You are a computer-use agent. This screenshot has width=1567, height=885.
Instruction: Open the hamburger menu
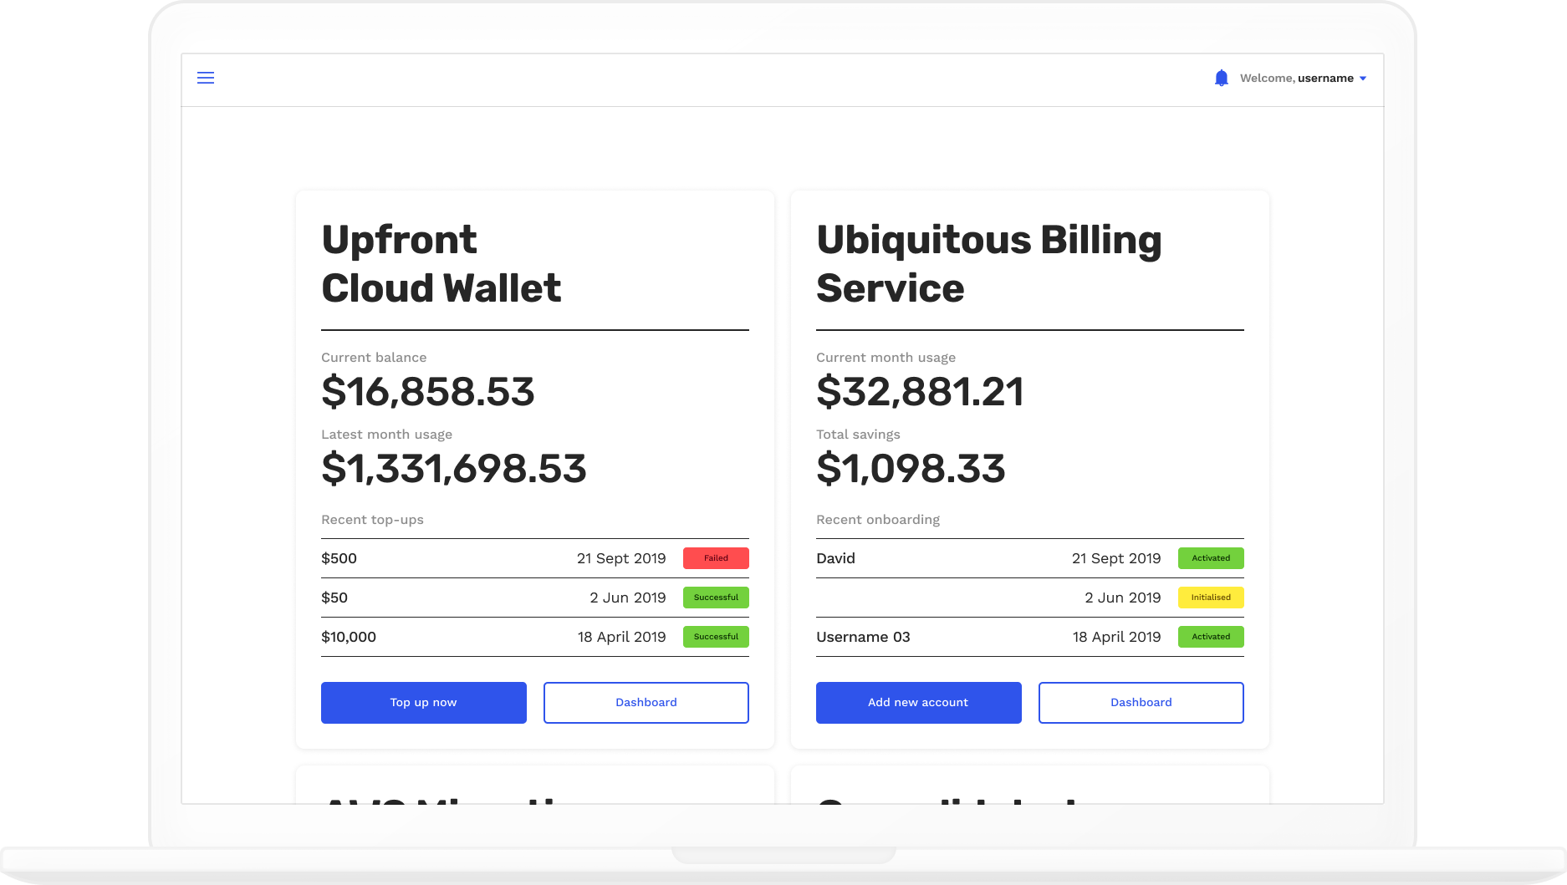(x=206, y=78)
